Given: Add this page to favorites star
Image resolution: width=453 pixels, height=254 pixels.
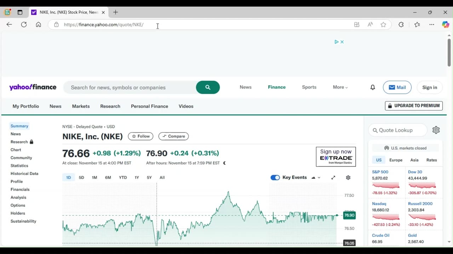Looking at the screenshot, I should pyautogui.click(x=383, y=25).
